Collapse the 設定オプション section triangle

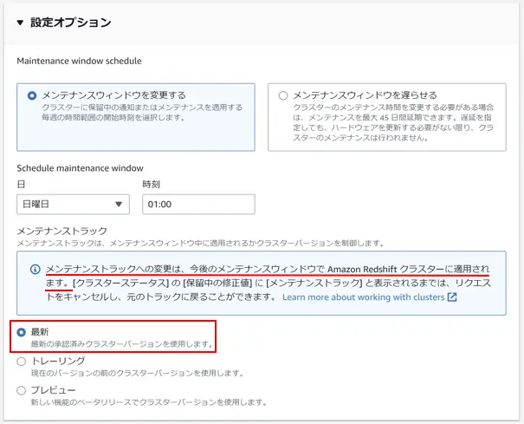point(20,23)
